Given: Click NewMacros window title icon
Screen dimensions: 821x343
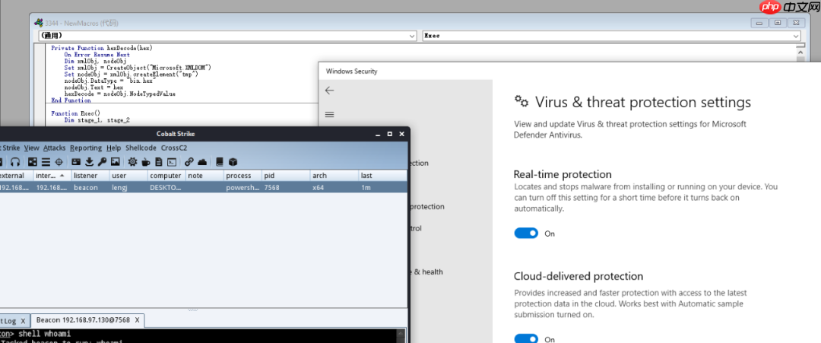Looking at the screenshot, I should click(x=38, y=23).
